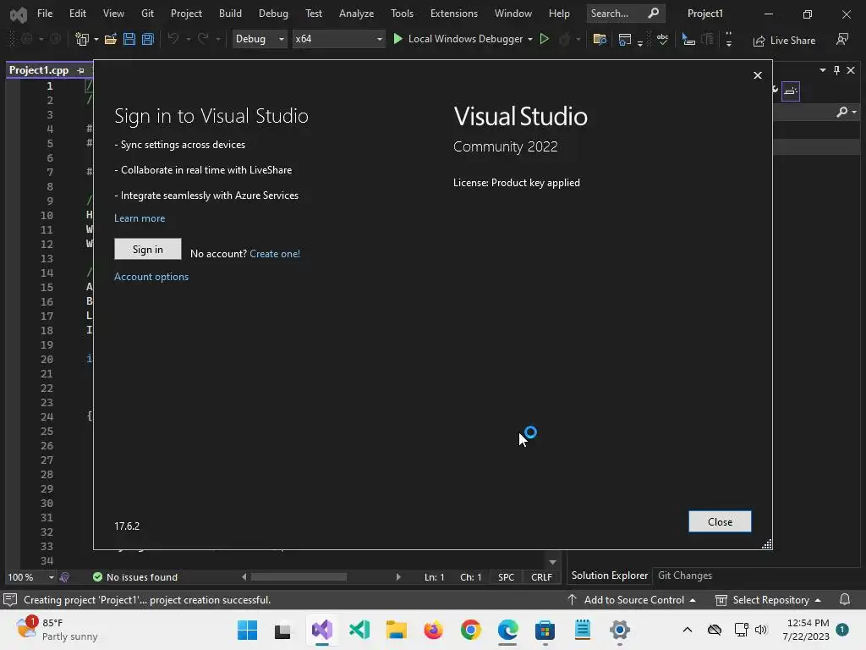
Task: Open File Explorer from taskbar
Action: (396, 630)
